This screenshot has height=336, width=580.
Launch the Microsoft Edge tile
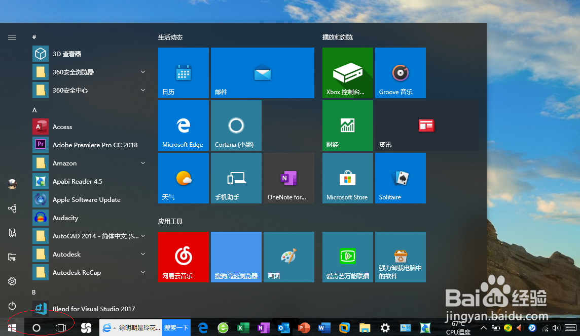coord(184,125)
